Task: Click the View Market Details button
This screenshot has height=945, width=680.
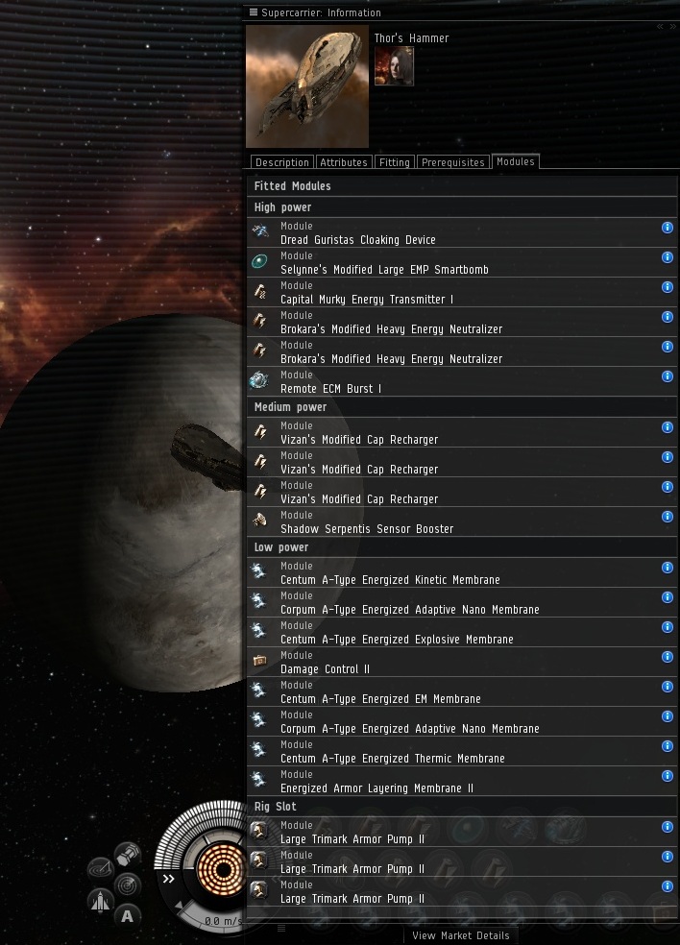Action: tap(461, 935)
